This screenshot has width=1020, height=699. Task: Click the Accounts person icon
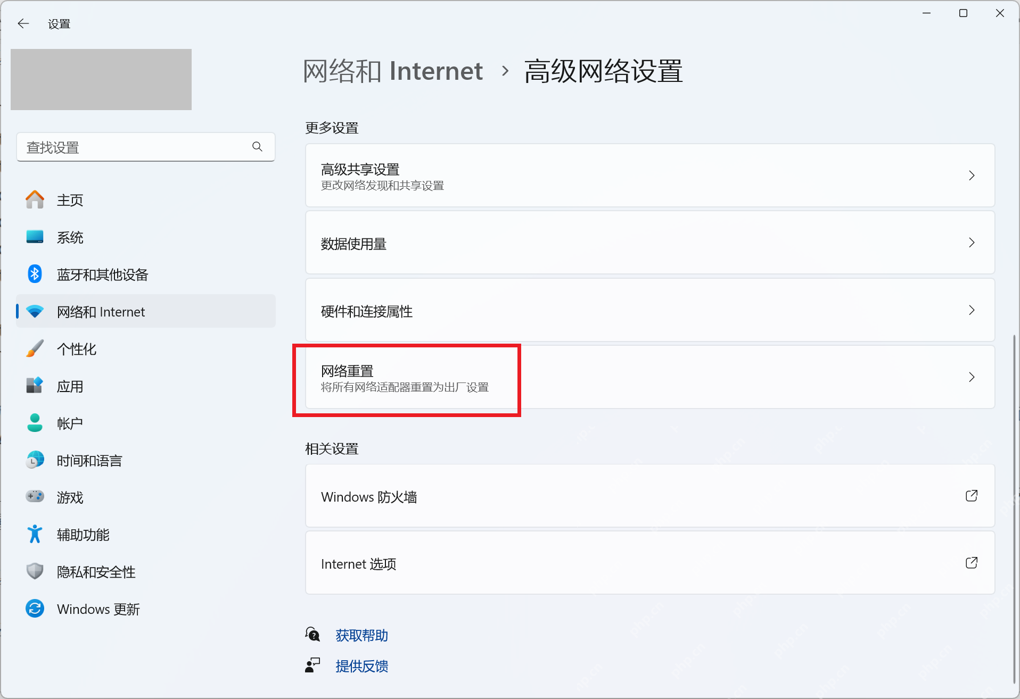35,423
